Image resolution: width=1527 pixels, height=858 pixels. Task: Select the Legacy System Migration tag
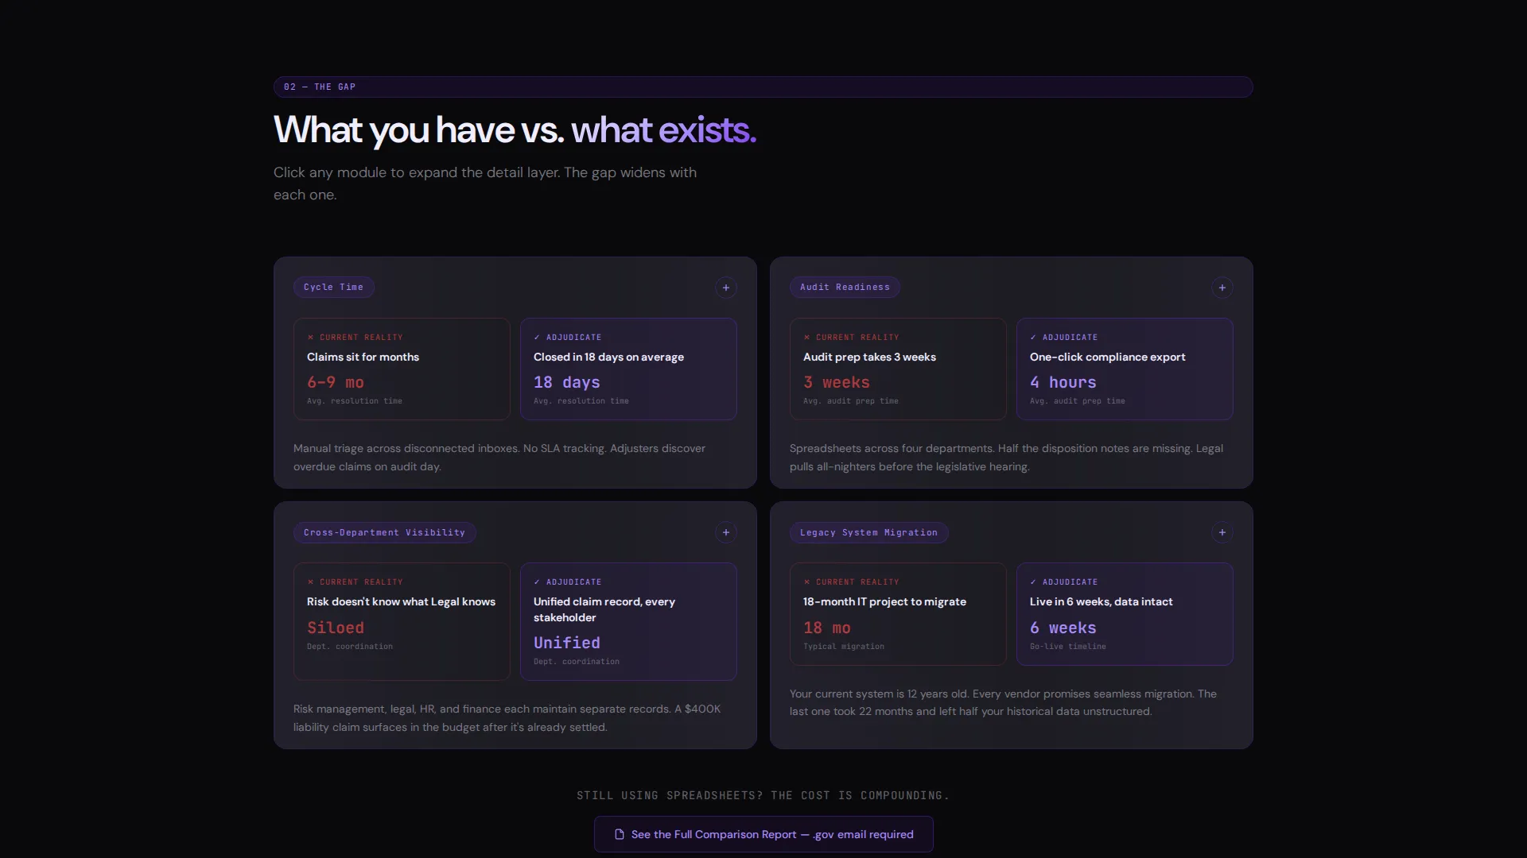868,532
